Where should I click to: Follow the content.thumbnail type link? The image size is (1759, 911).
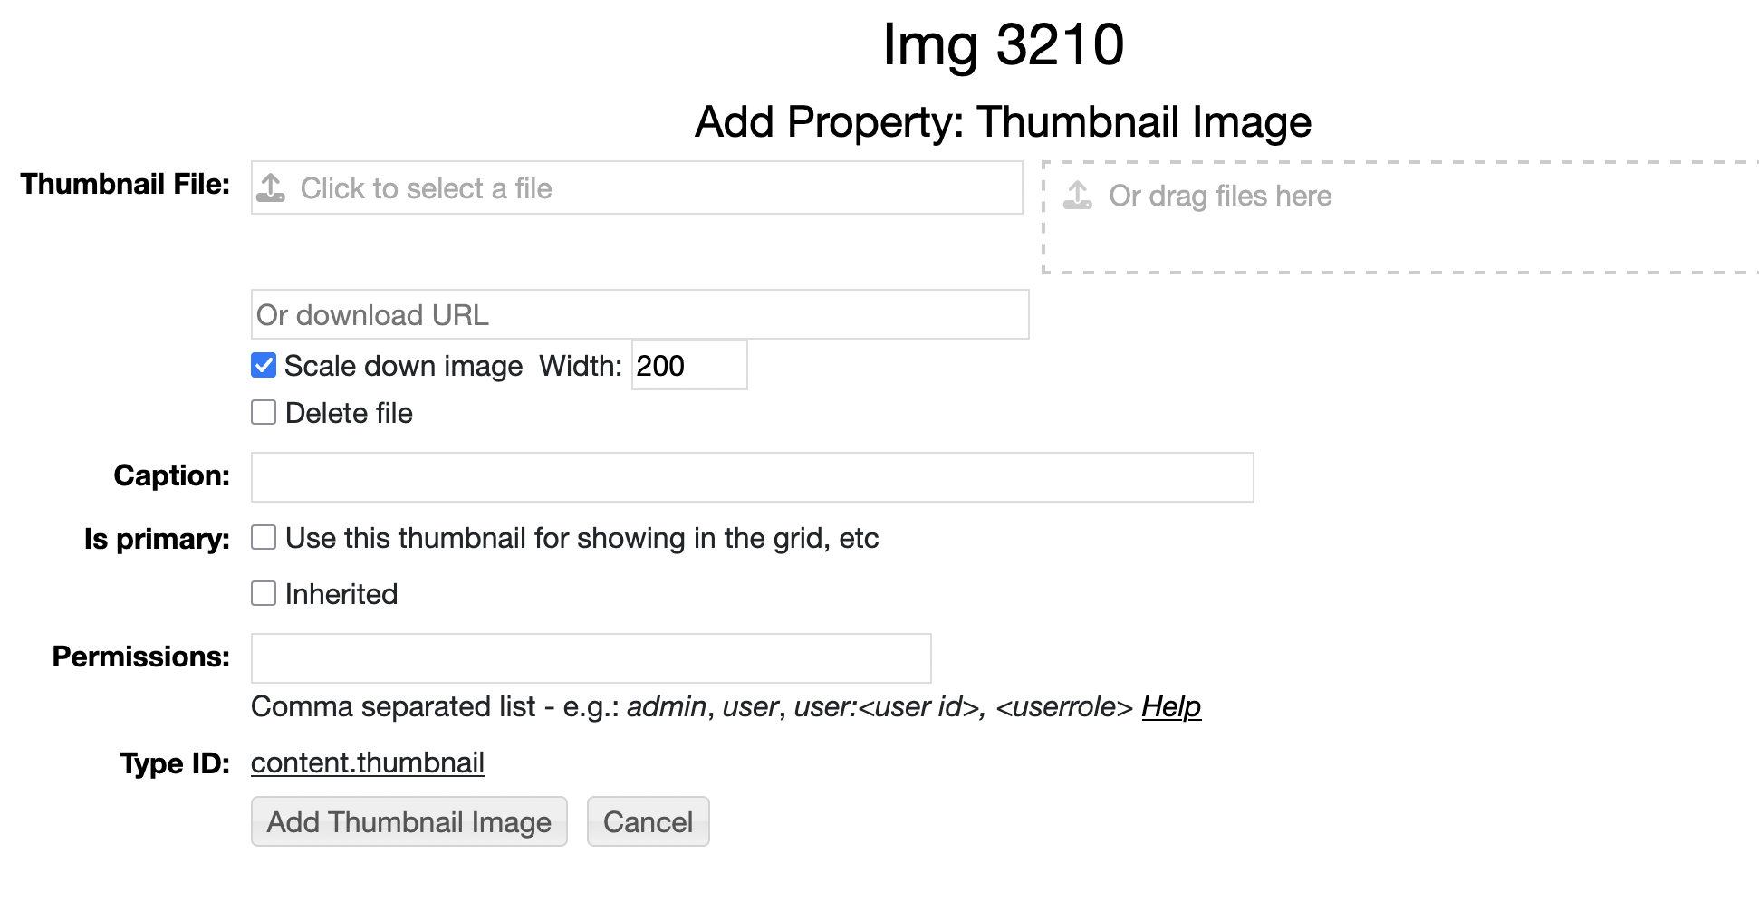pos(368,763)
